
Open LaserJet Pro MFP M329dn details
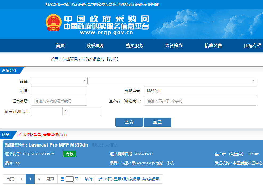pyautogui.click(x=58, y=145)
